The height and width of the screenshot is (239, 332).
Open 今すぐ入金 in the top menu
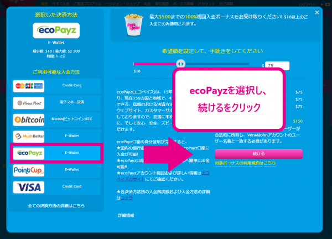61,4
